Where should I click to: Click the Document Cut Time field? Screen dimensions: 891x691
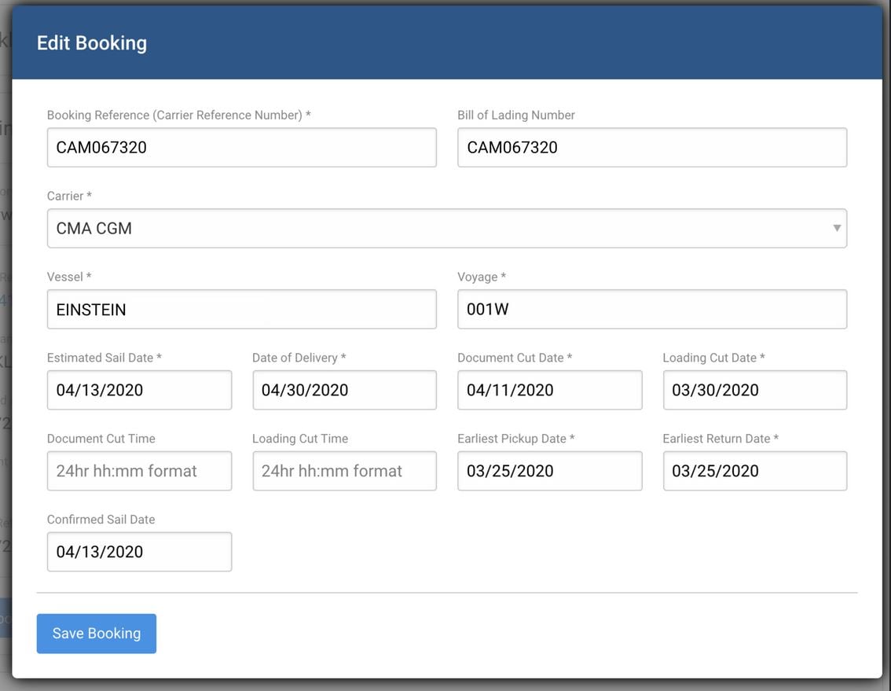click(138, 471)
